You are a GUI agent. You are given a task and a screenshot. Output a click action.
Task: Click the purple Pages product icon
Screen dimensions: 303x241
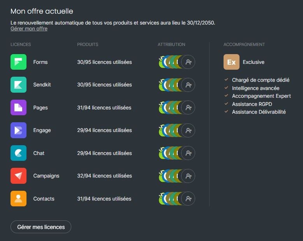[x=18, y=107]
